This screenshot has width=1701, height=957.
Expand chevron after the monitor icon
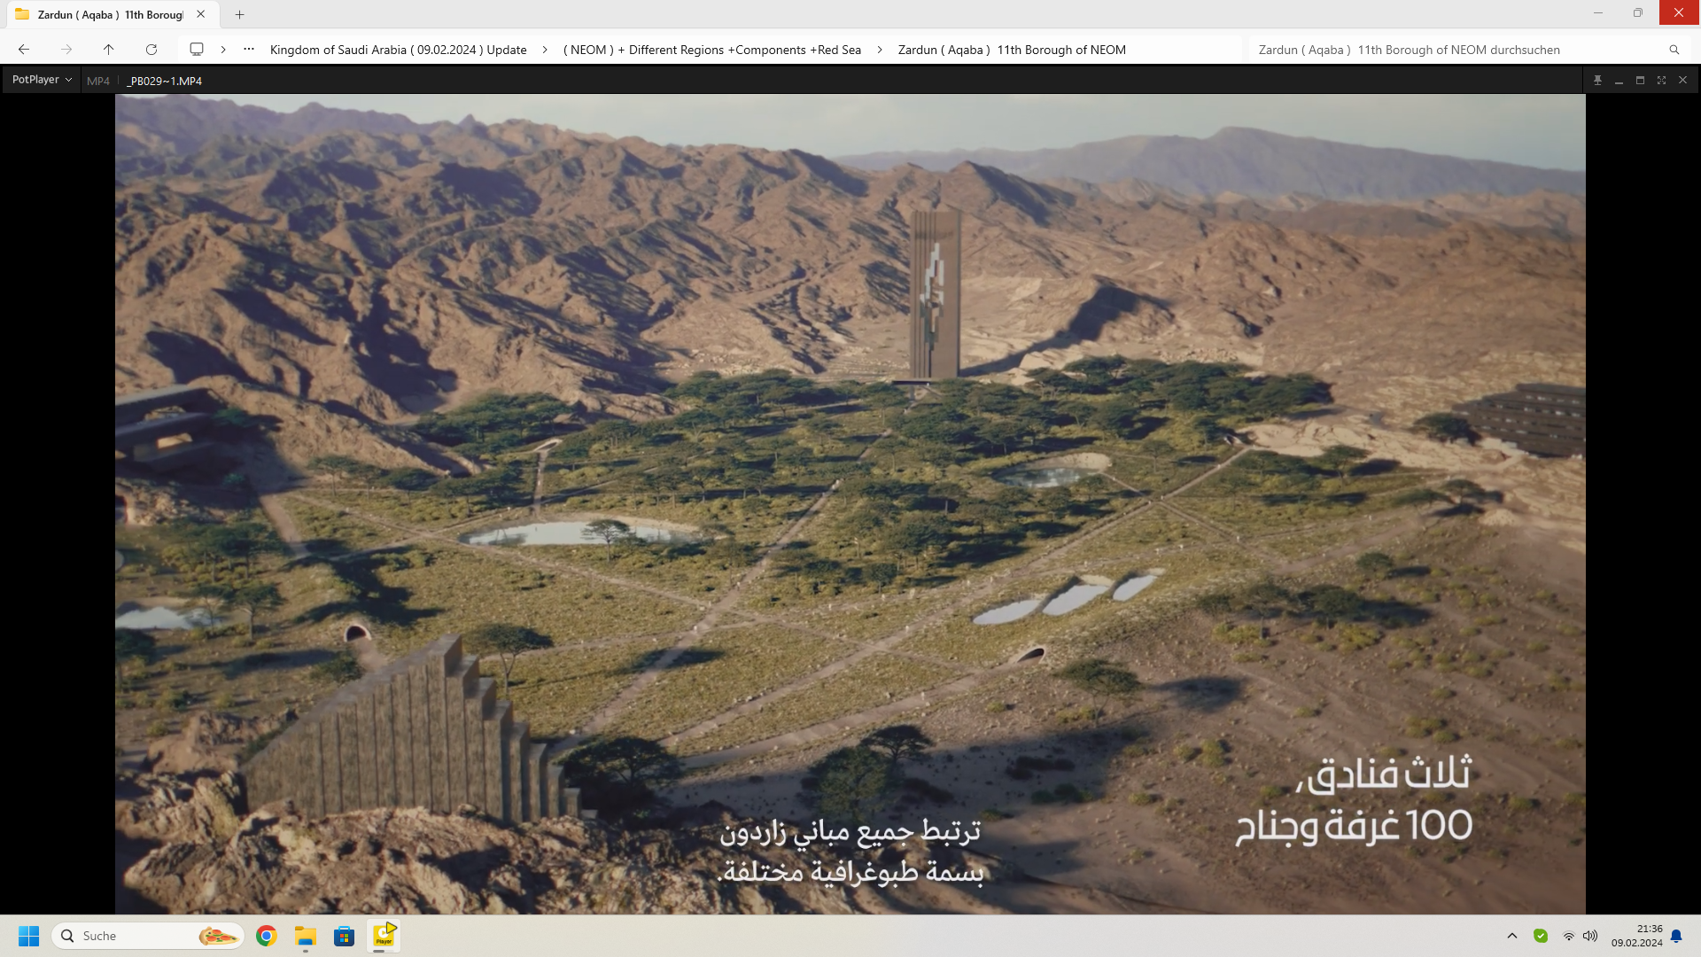click(223, 50)
